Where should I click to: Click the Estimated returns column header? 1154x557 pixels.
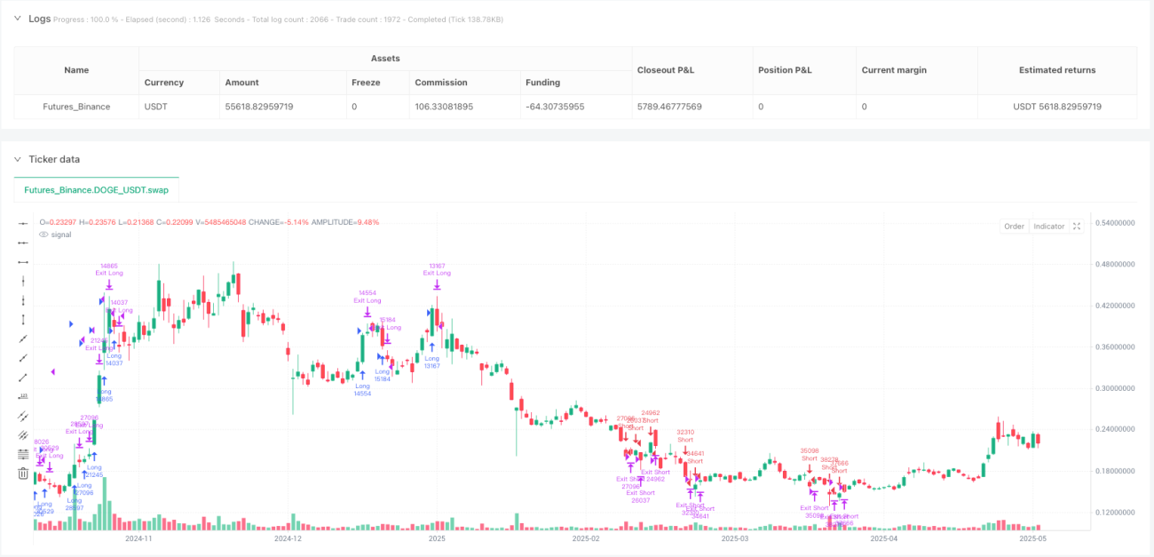coord(1056,70)
